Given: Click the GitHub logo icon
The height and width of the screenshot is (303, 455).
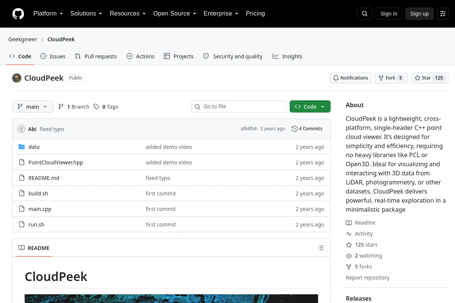Looking at the screenshot, I should point(18,14).
